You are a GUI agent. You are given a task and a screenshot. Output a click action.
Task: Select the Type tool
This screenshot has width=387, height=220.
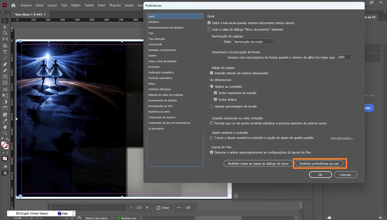[5, 52]
